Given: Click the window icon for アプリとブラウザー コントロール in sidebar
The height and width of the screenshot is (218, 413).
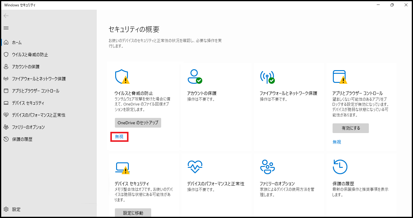Looking at the screenshot, I should coord(6,91).
